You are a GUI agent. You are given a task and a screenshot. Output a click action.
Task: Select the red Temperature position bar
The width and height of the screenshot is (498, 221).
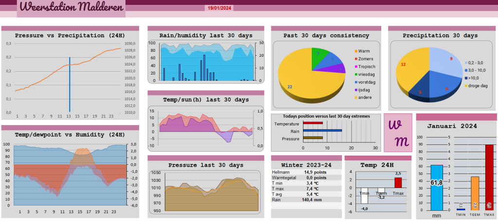coord(313,123)
